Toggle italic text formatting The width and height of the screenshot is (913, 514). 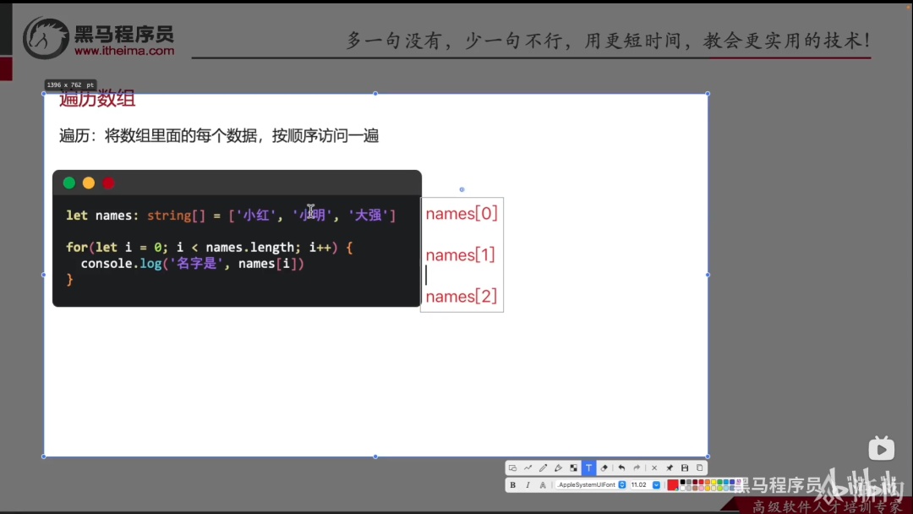tap(528, 485)
